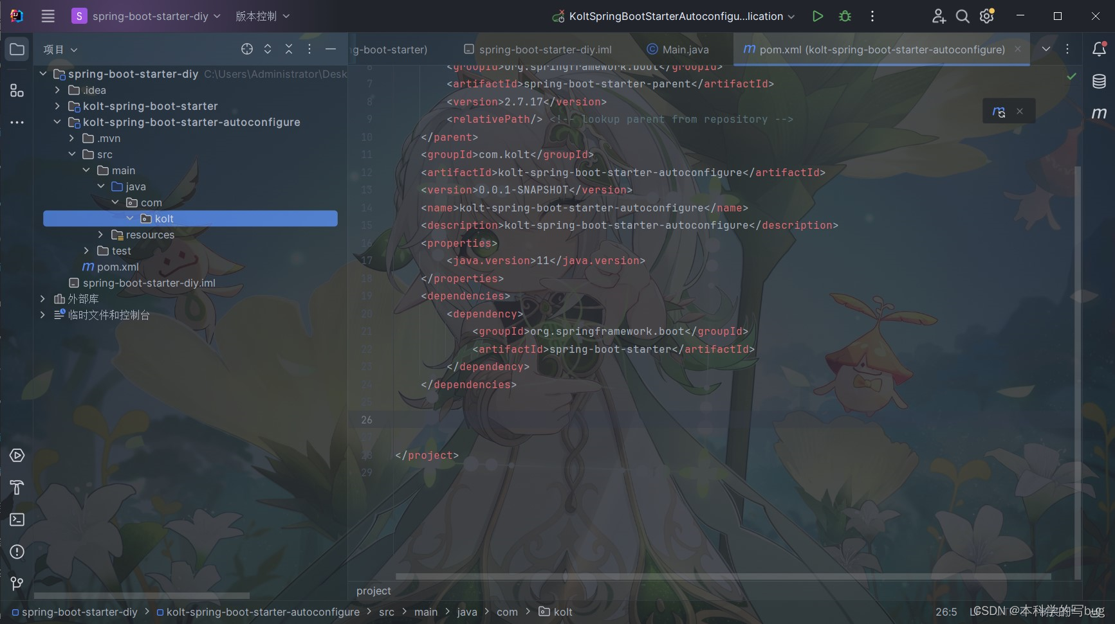The height and width of the screenshot is (624, 1115).
Task: Open editor tabs options menu
Action: coord(1067,49)
